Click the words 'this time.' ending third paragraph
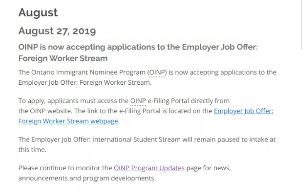The image size is (303, 191). point(32,149)
